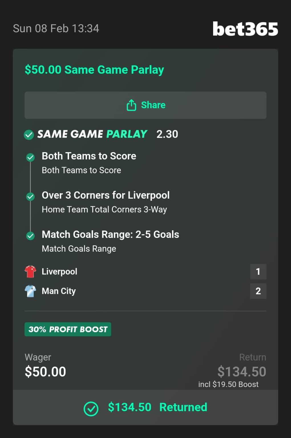The image size is (291, 438).
Task: Click the Over 3 Corners checkmark icon
Action: point(30,196)
